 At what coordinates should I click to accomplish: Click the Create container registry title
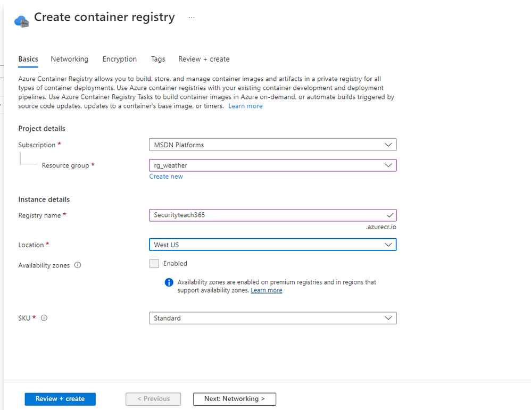pyautogui.click(x=104, y=17)
